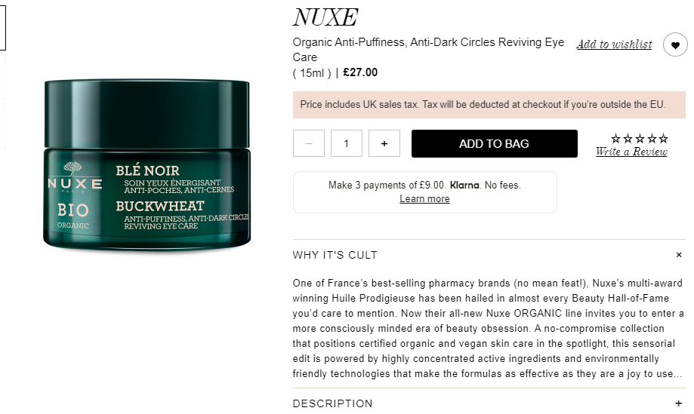Open the Add to wishlist link

(x=615, y=44)
